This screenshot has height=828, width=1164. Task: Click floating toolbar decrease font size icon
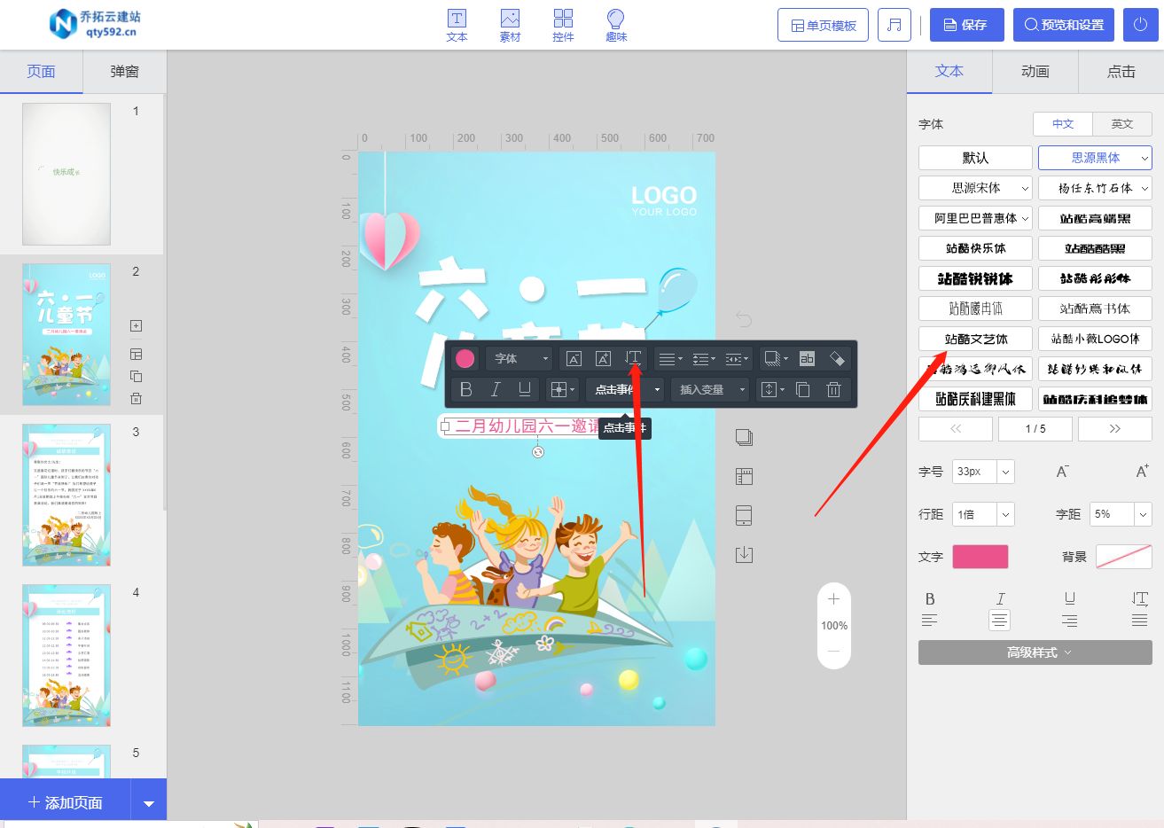pos(574,358)
